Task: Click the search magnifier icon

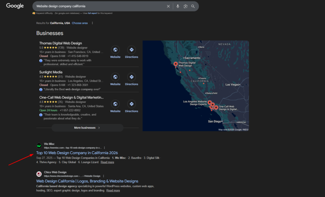Action: (193, 6)
